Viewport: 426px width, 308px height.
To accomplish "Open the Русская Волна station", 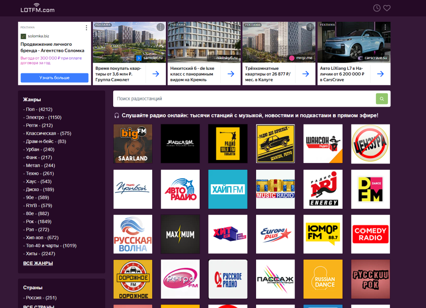I will (x=133, y=234).
